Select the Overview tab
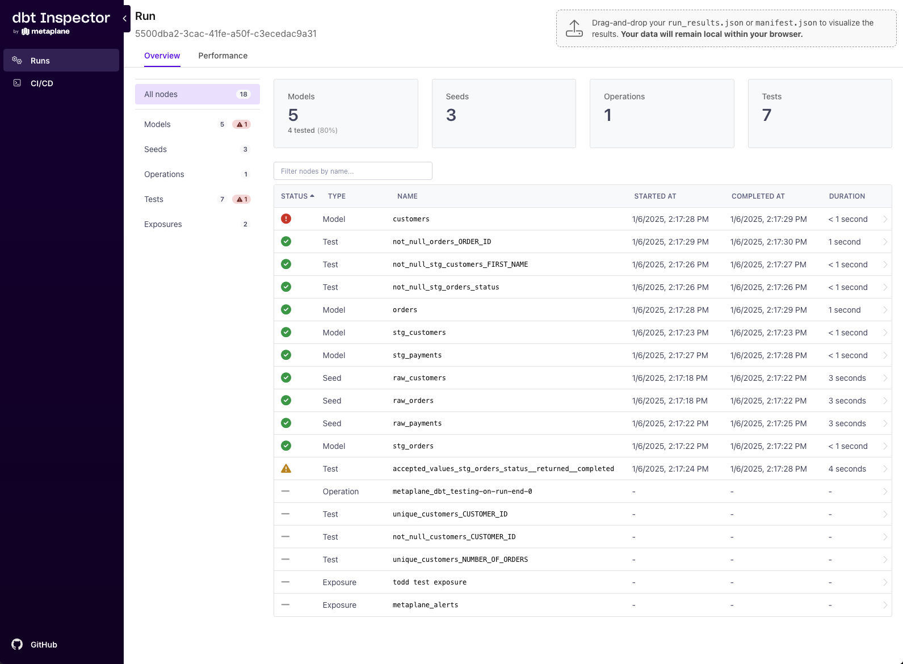The width and height of the screenshot is (903, 664). coord(162,56)
